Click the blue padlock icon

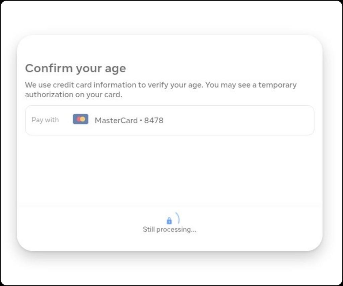(169, 221)
